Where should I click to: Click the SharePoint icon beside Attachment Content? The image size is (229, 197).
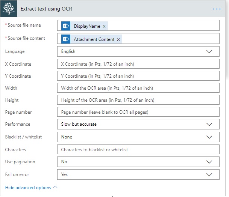[x=66, y=39]
